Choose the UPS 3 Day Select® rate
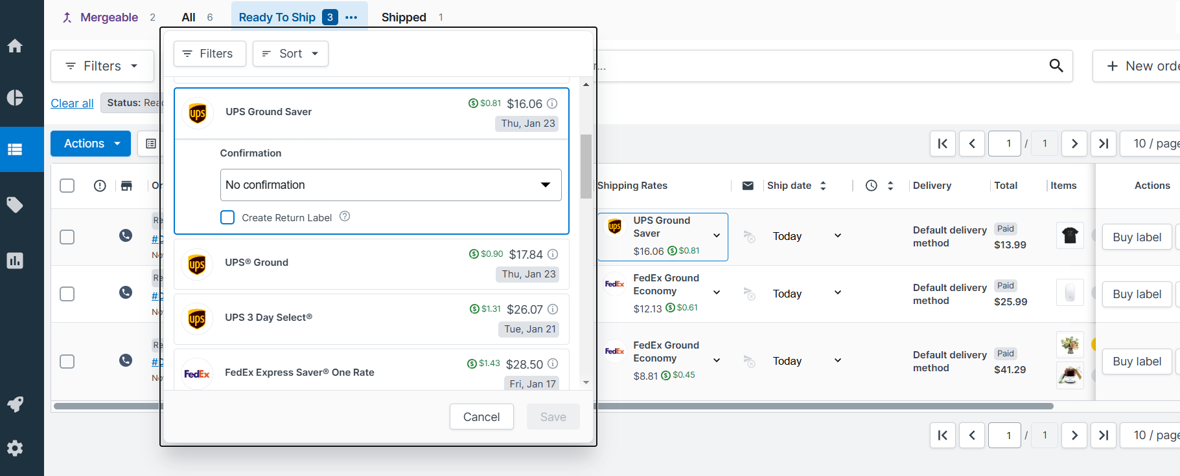The image size is (1180, 476). (372, 319)
